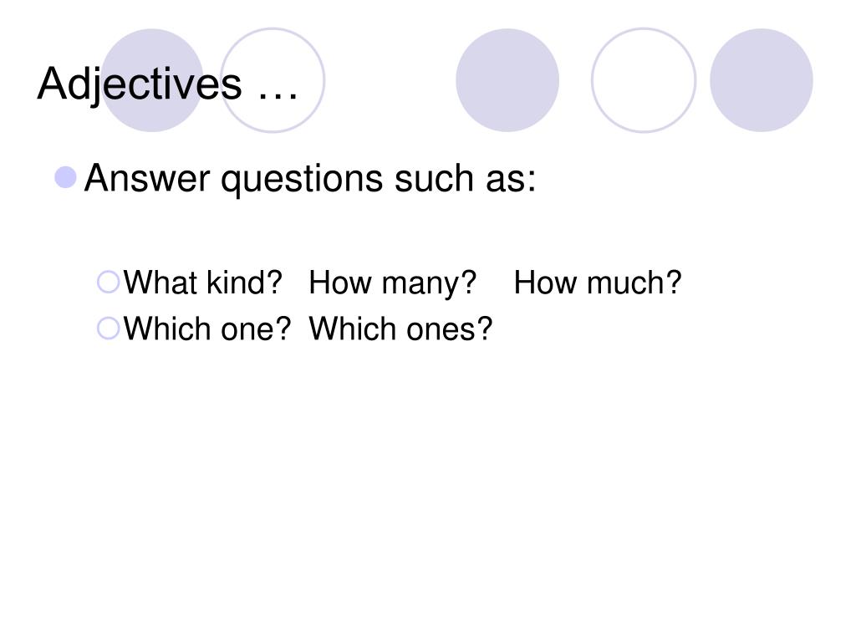Select the first filled lavender circle behind title
The height and width of the screenshot is (642, 856).
tap(152, 80)
